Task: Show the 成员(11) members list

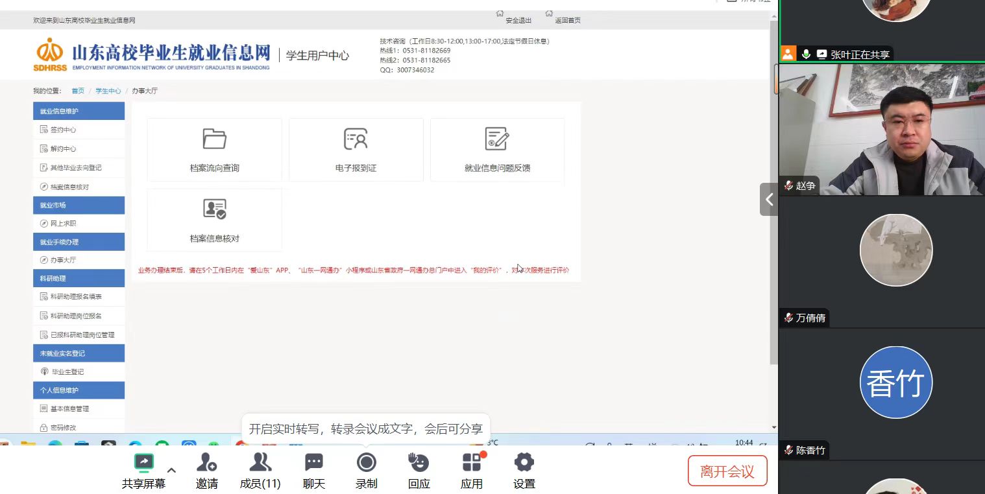Action: click(x=260, y=471)
